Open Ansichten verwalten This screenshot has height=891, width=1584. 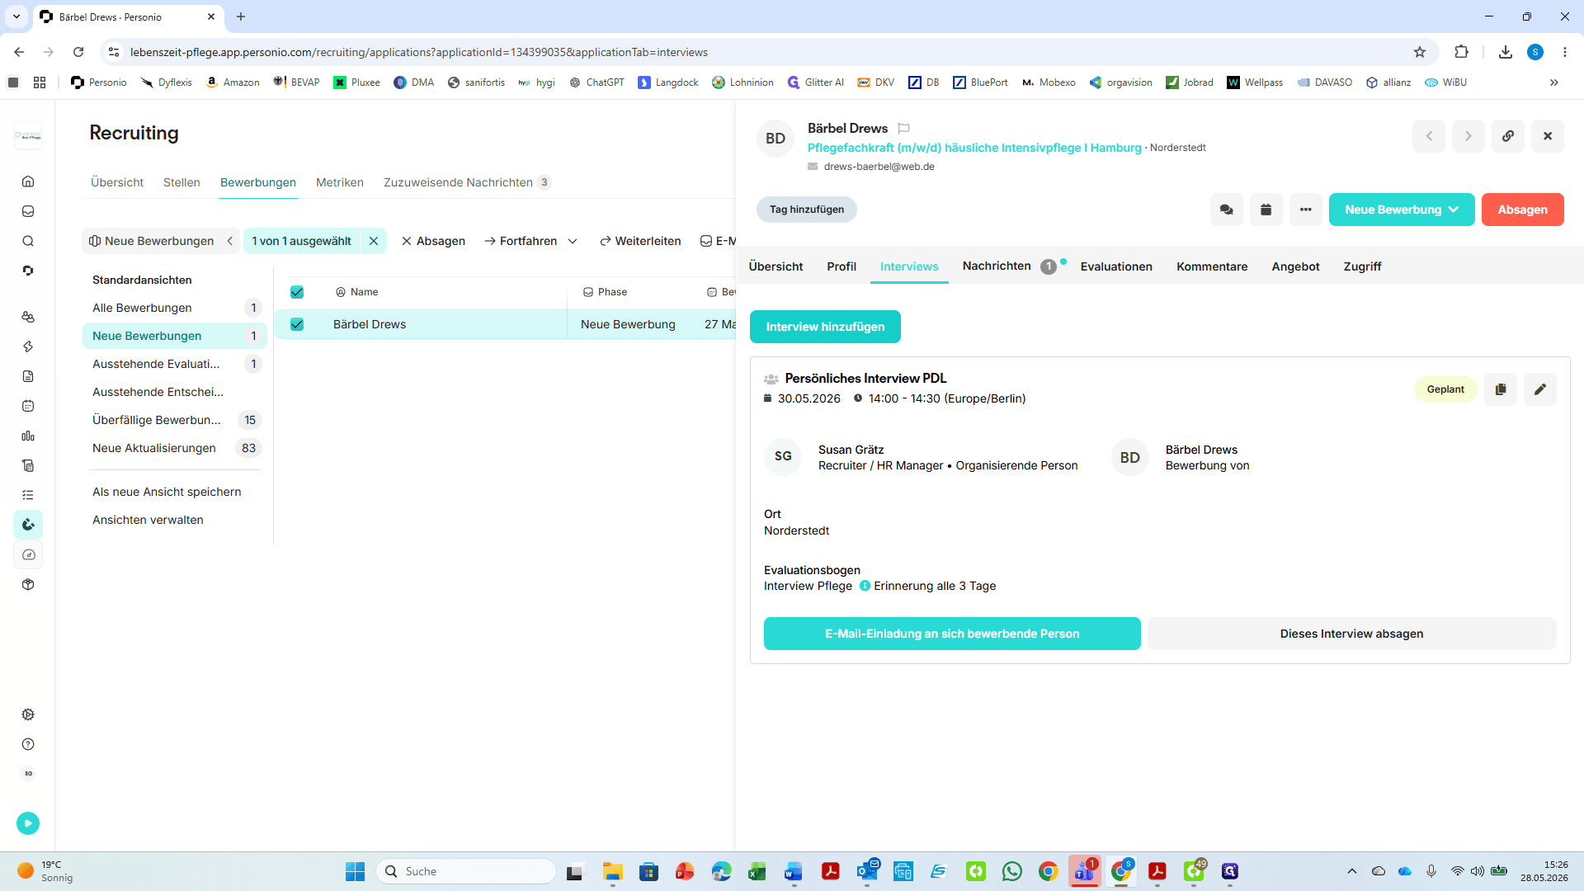click(x=148, y=520)
